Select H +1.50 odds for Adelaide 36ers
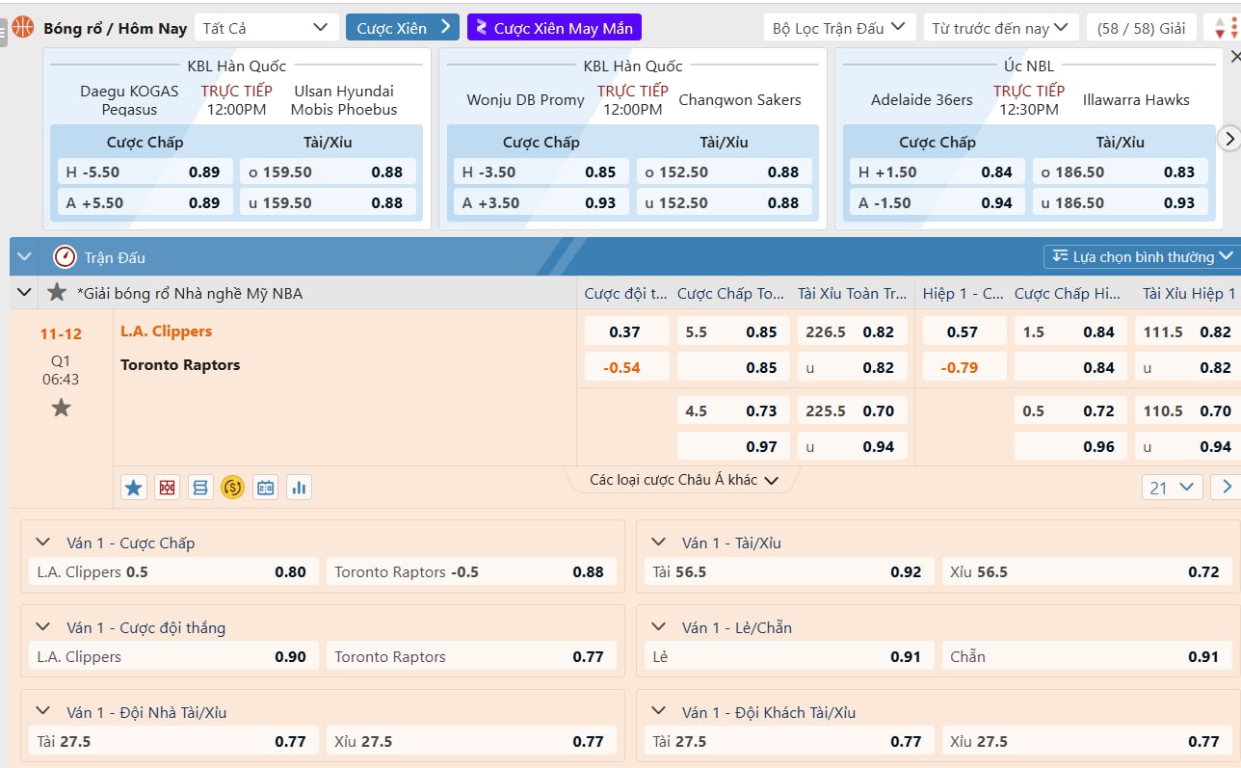The width and height of the screenshot is (1241, 768). click(x=937, y=172)
